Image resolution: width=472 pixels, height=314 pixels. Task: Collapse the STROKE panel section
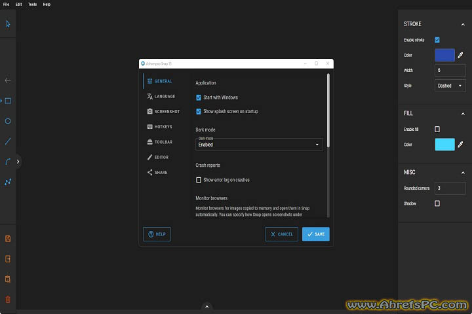click(463, 24)
